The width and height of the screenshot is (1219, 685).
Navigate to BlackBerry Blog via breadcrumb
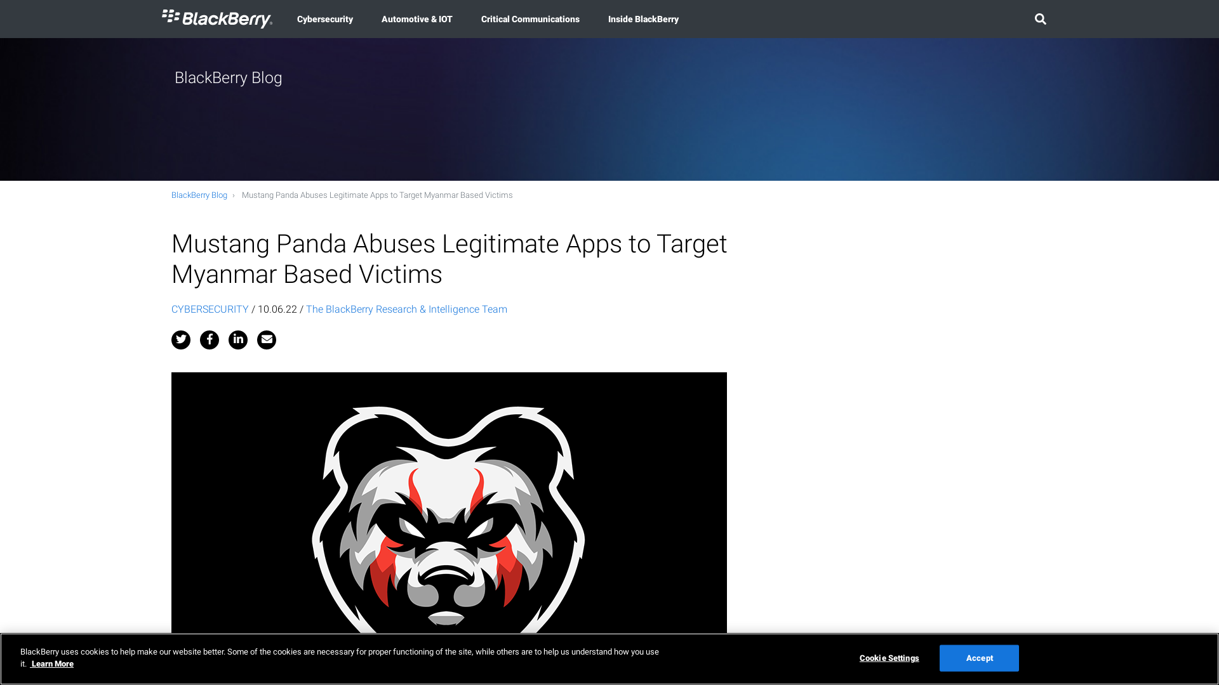(199, 195)
